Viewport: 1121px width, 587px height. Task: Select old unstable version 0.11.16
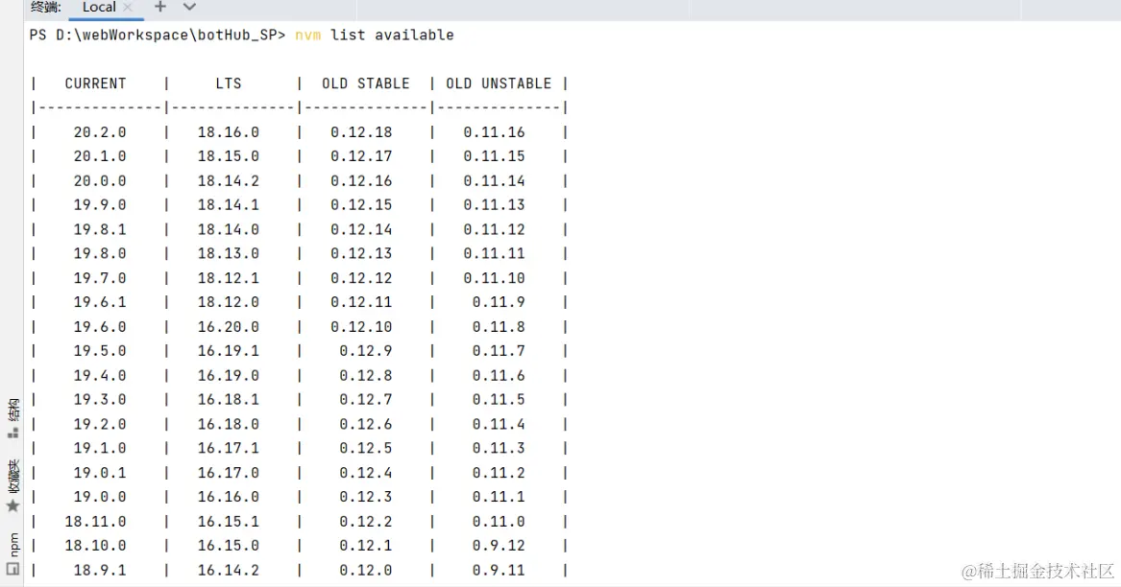pyautogui.click(x=494, y=132)
